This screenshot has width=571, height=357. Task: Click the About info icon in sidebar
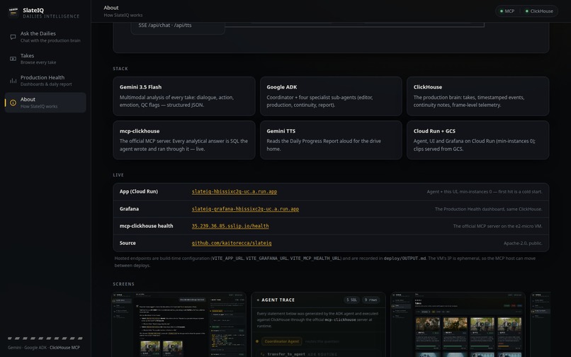(x=13, y=103)
